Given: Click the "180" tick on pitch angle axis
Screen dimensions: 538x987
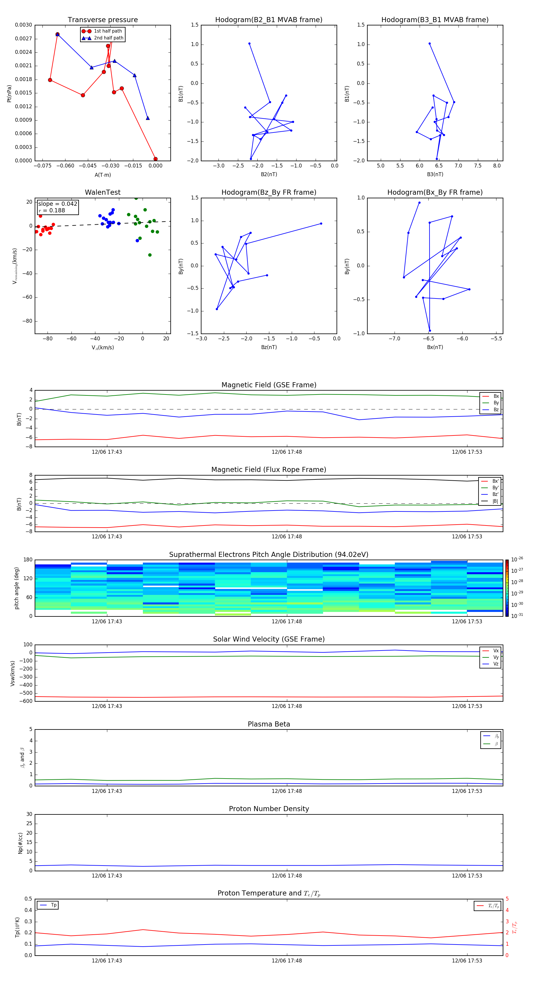Looking at the screenshot, I should [28, 560].
